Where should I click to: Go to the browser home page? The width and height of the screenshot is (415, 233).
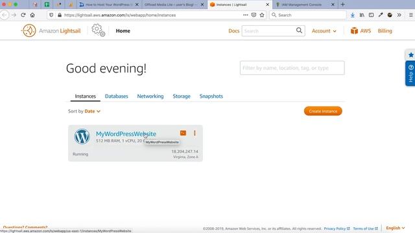pos(32,15)
